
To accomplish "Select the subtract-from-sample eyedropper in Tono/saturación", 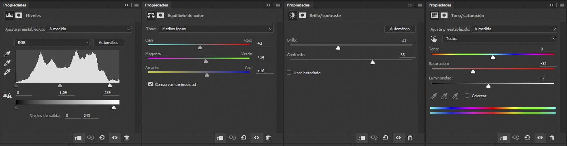I will [455, 96].
